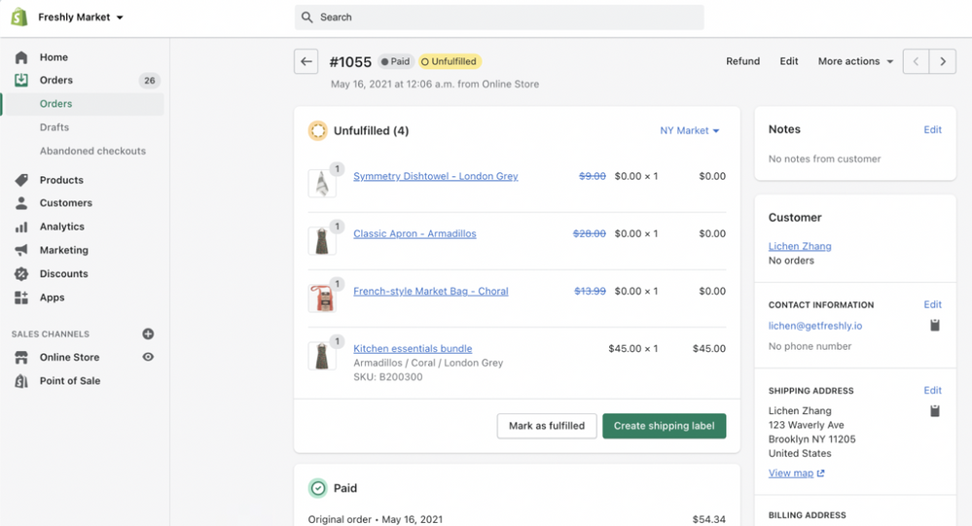Image resolution: width=972 pixels, height=526 pixels.
Task: Open Abandoned checkouts in sidebar
Action: tap(92, 151)
